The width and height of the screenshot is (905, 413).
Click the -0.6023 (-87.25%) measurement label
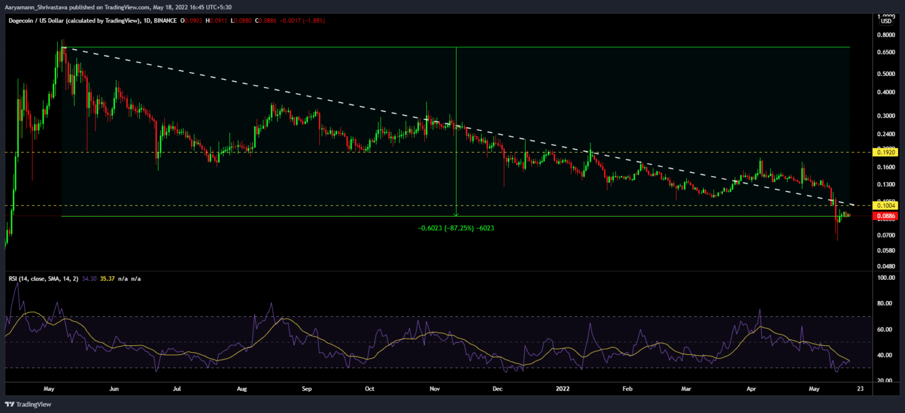point(456,227)
